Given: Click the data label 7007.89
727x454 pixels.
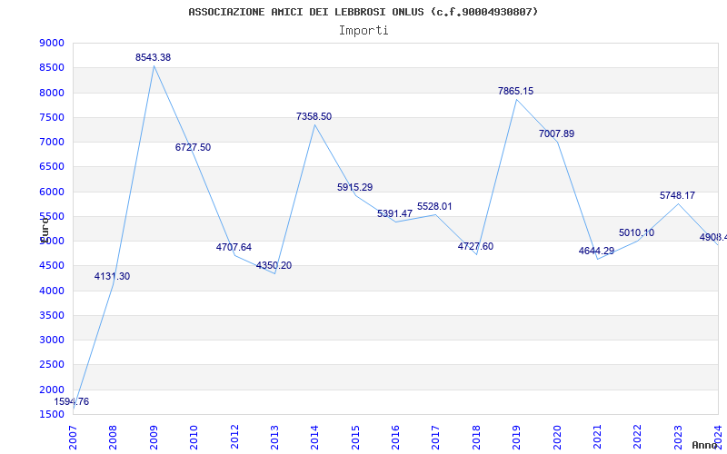Looking at the screenshot, I should tap(556, 133).
